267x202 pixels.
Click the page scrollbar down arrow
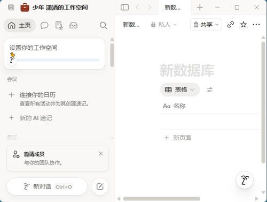263,192
